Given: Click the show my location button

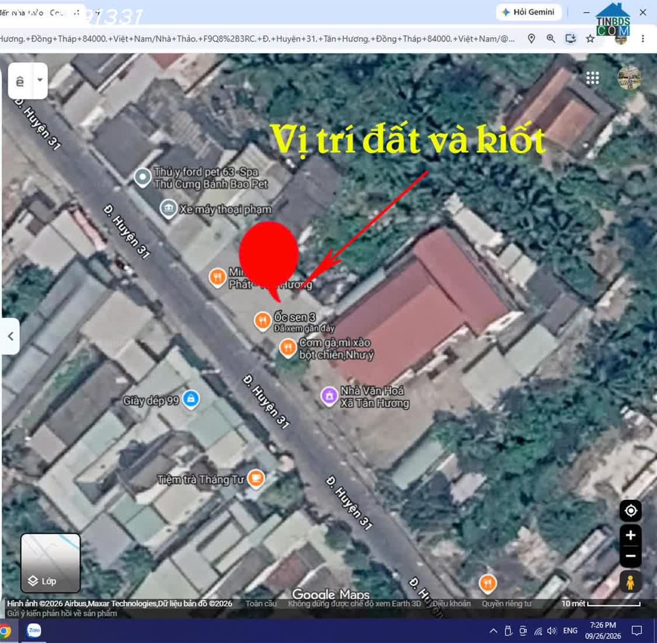Looking at the screenshot, I should tap(631, 510).
